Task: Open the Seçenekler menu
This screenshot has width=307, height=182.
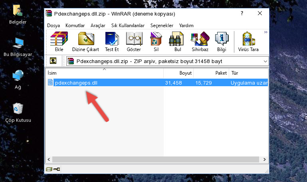Action: pos(162,26)
